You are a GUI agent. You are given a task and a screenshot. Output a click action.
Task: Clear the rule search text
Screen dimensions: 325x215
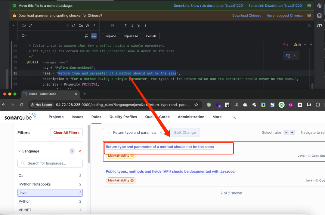[161, 133]
